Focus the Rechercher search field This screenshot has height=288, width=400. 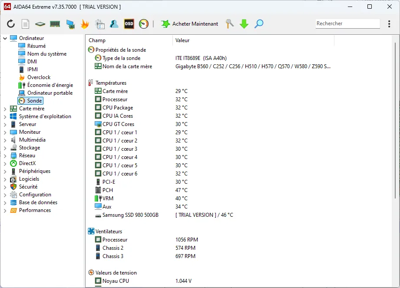[x=348, y=23]
